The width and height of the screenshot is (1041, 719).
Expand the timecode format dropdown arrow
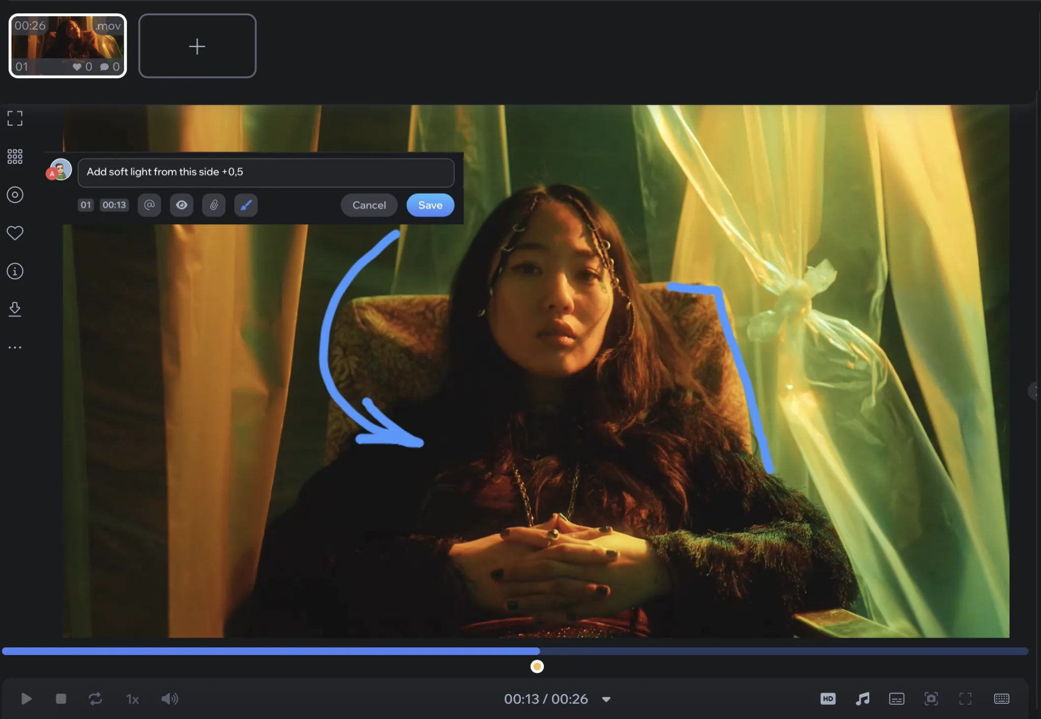coord(606,700)
